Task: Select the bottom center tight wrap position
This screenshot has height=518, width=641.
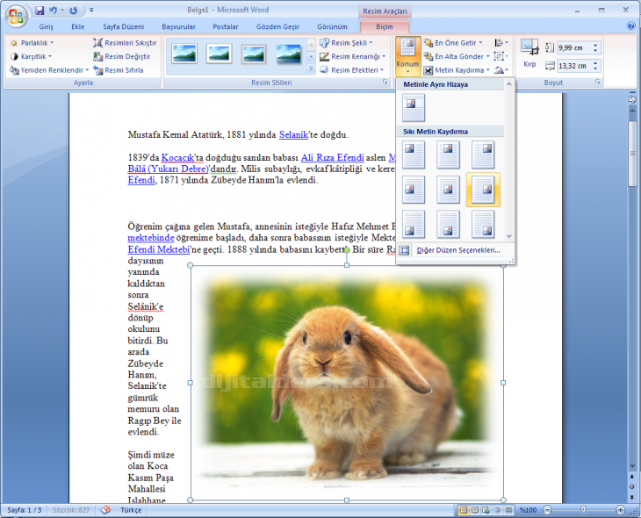Action: coord(448,224)
